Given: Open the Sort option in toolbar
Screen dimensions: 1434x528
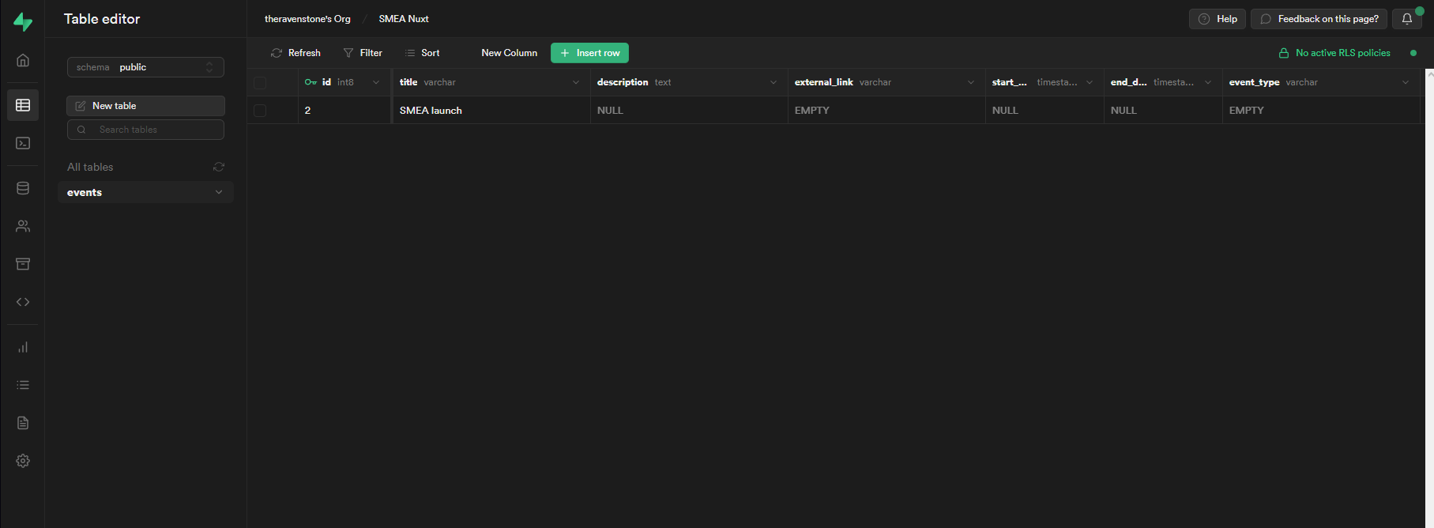Looking at the screenshot, I should click(x=422, y=53).
